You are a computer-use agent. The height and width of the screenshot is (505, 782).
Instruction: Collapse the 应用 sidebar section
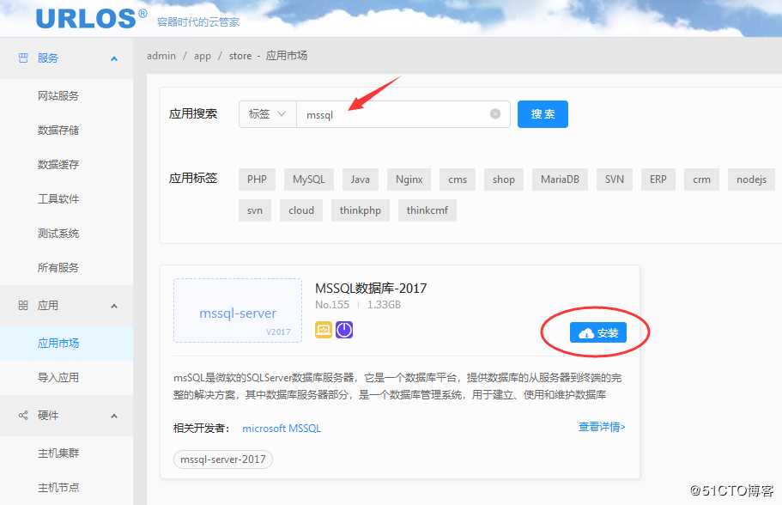coord(114,306)
